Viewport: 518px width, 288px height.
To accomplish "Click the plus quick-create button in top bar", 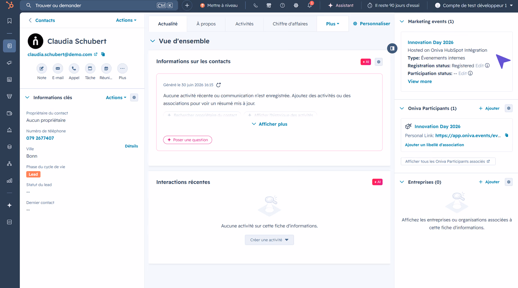I will tap(187, 5).
